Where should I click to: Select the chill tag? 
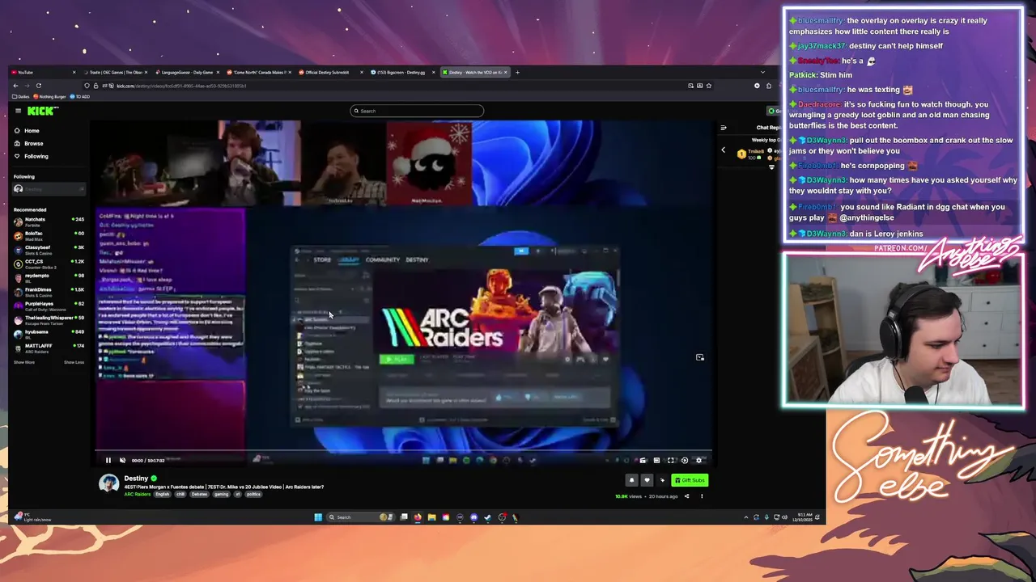point(180,494)
